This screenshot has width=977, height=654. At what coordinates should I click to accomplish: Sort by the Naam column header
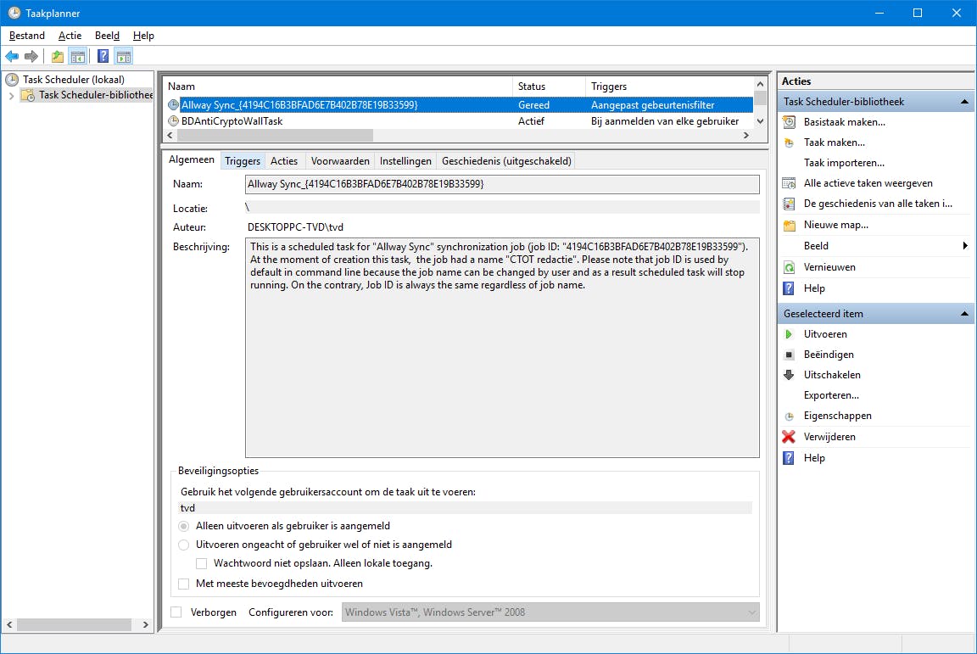[338, 87]
